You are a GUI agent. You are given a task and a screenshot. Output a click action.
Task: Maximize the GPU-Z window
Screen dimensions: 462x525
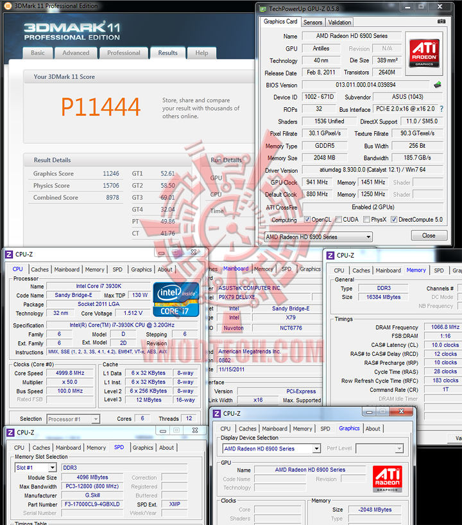click(421, 6)
